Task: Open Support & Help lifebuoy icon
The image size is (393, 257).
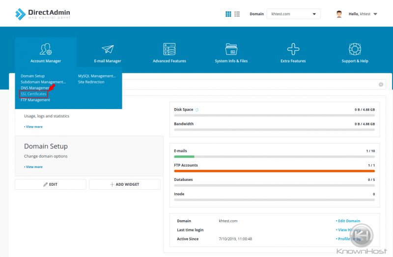Action: 355,50
